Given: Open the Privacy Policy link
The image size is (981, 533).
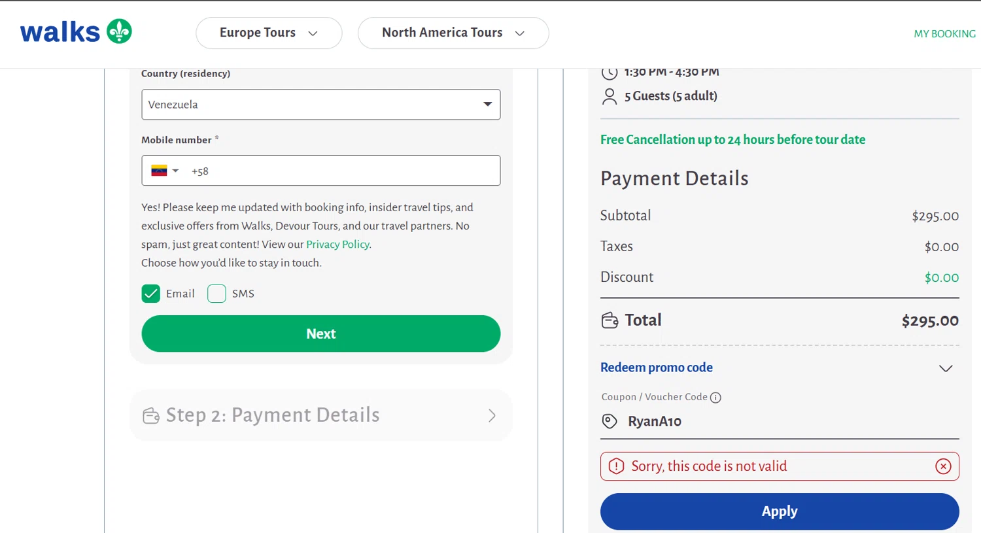Looking at the screenshot, I should 337,244.
